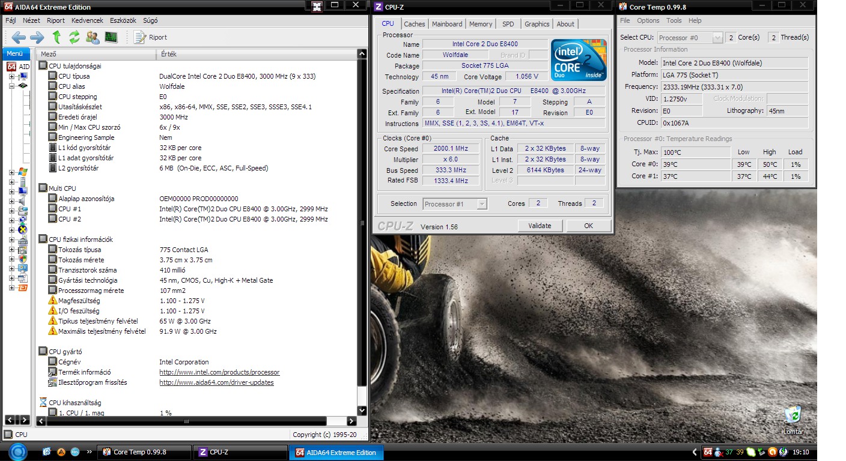Click the Mező column header
This screenshot has width=846, height=461.
(97, 54)
